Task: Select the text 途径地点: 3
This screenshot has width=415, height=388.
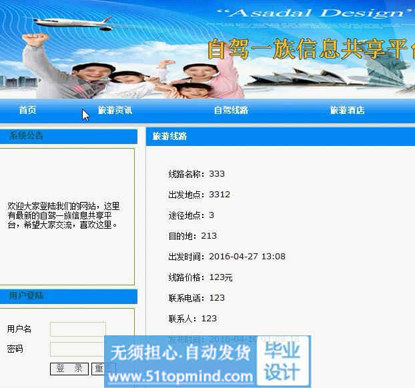Action: [x=191, y=215]
